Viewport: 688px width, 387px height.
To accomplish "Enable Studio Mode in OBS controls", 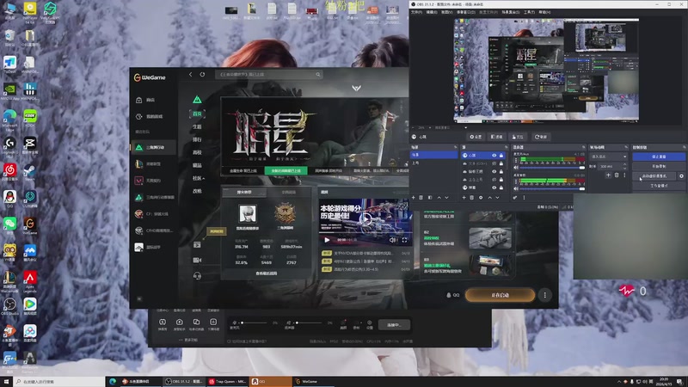I will click(x=659, y=186).
